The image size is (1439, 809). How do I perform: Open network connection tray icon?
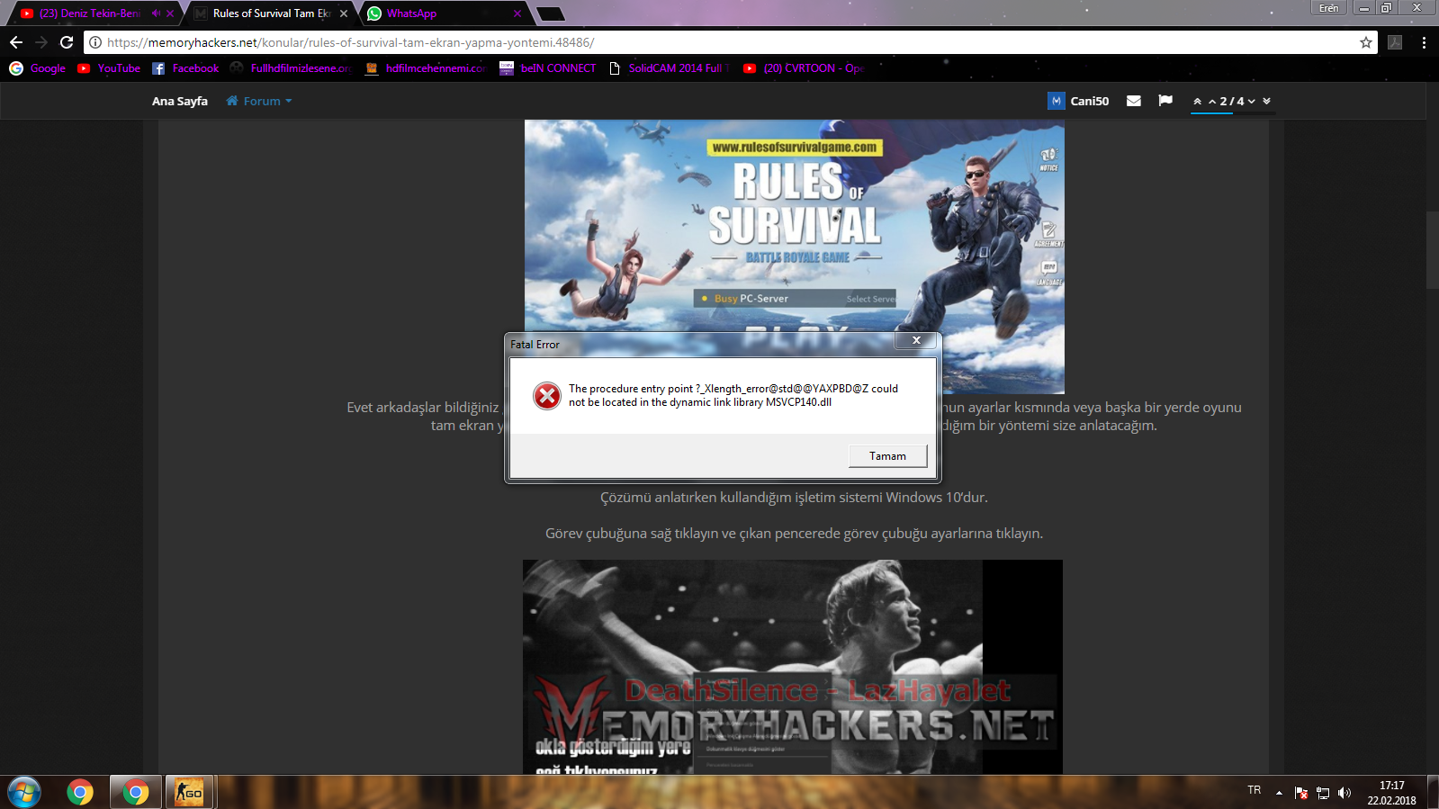(x=1323, y=793)
